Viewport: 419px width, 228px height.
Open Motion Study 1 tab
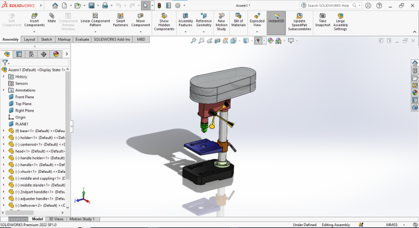pyautogui.click(x=82, y=219)
